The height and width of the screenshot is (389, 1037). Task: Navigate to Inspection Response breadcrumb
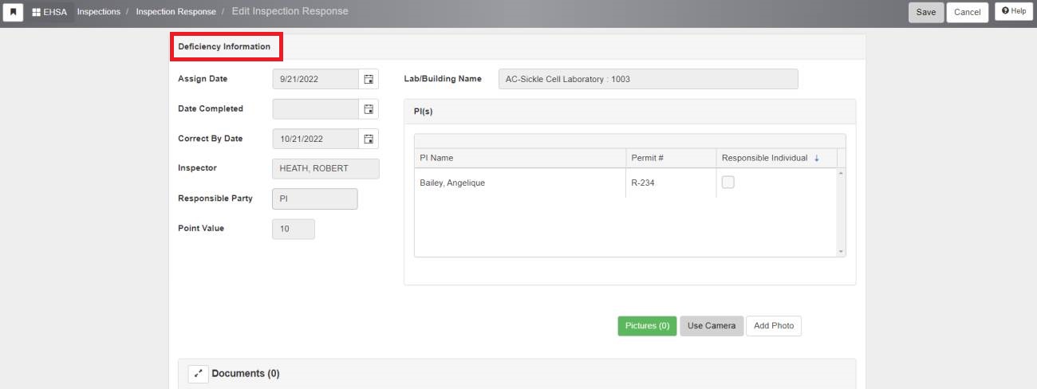point(175,12)
